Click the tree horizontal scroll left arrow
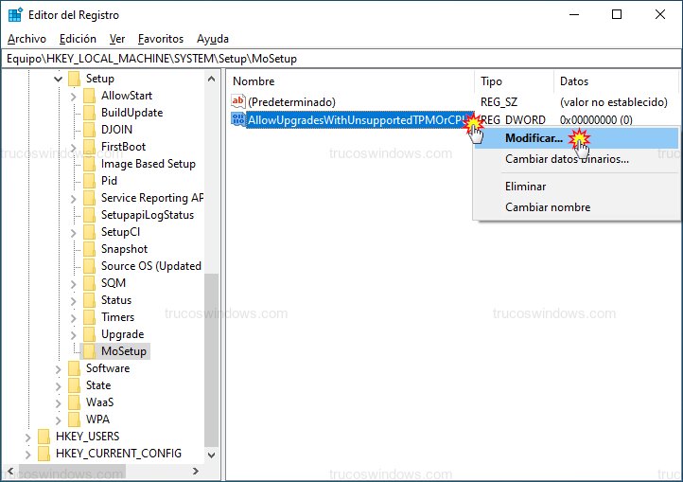 [x=10, y=471]
